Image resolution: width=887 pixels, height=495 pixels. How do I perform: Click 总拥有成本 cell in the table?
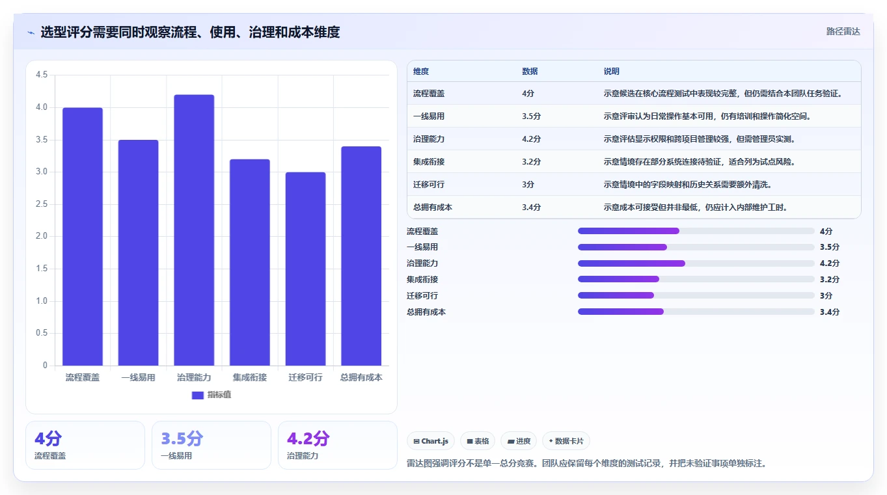[433, 207]
